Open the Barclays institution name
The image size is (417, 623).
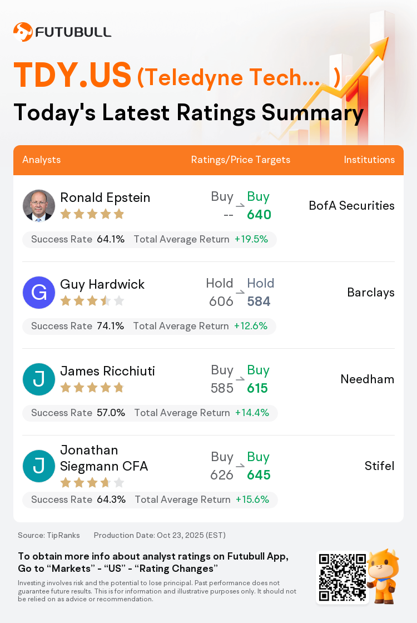(371, 293)
